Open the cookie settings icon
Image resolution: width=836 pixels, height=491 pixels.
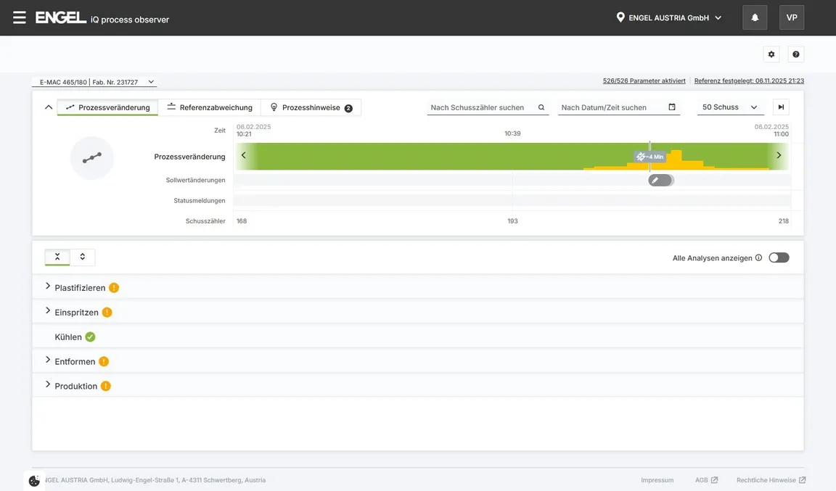(34, 481)
